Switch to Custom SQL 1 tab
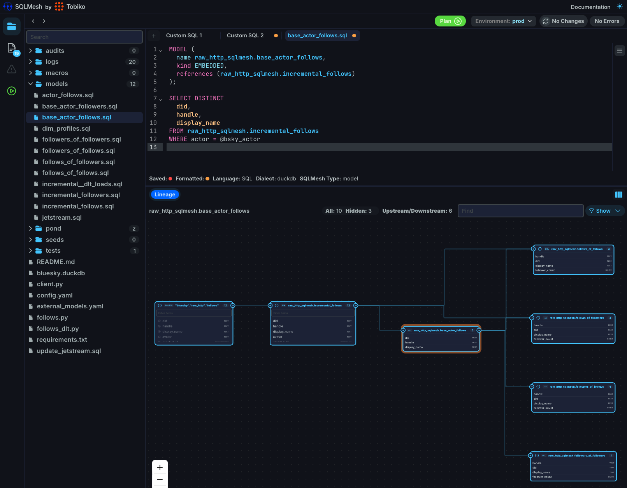This screenshot has height=488, width=627. [x=184, y=35]
